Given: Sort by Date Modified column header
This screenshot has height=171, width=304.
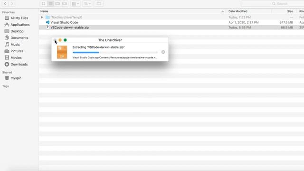Looking at the screenshot, I should coord(237,11).
